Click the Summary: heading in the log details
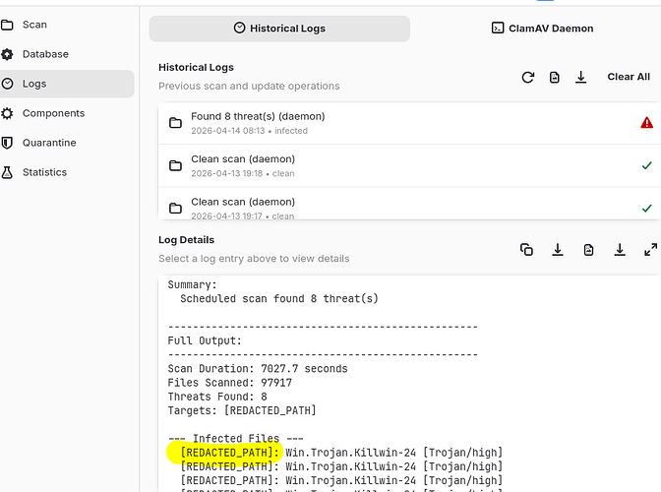Viewport: 661px width, 492px height. 192,285
